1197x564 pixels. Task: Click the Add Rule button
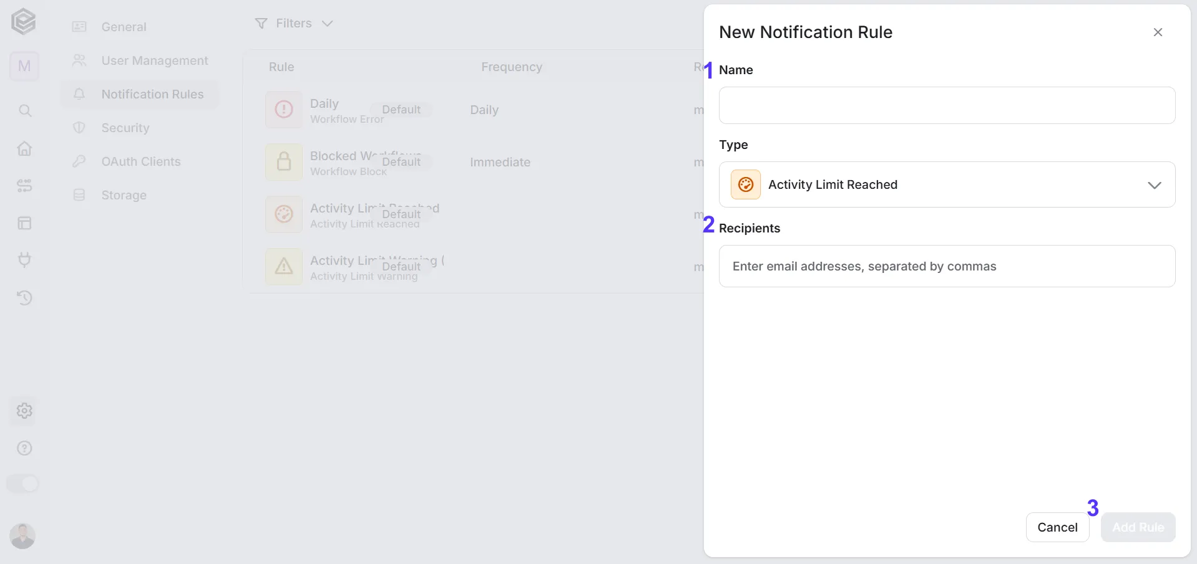click(x=1138, y=527)
